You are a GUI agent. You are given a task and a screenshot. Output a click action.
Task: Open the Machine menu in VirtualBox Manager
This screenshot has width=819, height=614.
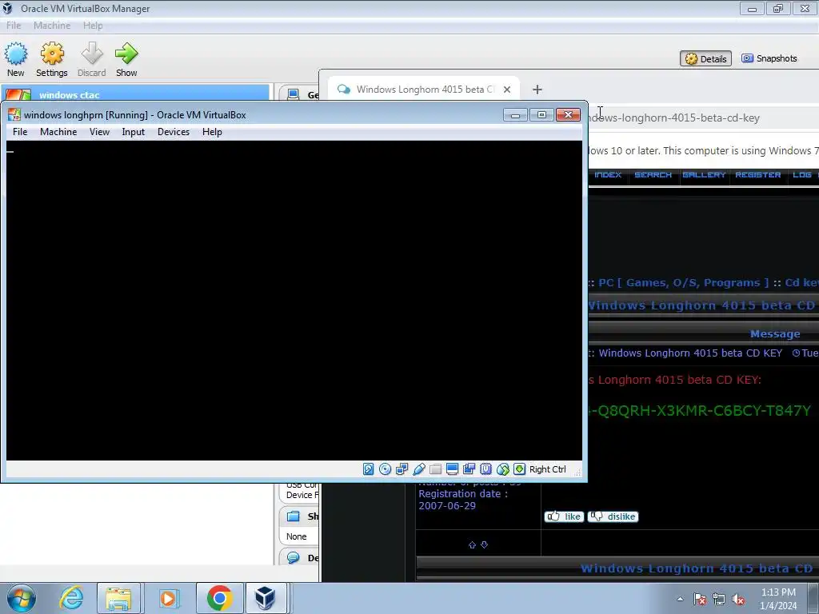(x=52, y=26)
